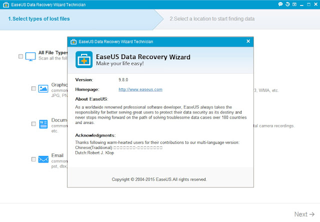Close the About dialog with X
320x222 pixels.
[248, 41]
